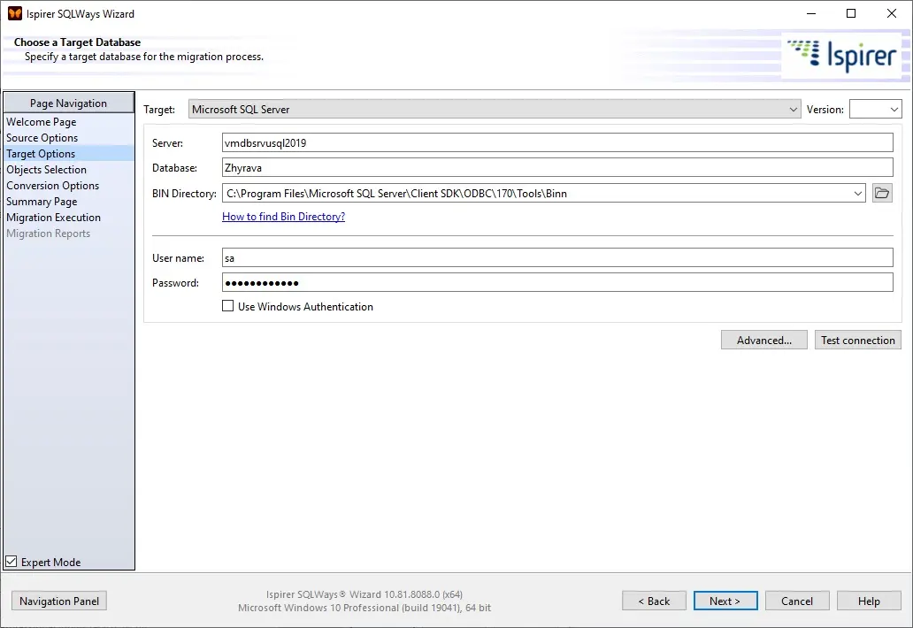The width and height of the screenshot is (913, 628).
Task: Click the Database field containing Zhyrava
Action: point(557,168)
